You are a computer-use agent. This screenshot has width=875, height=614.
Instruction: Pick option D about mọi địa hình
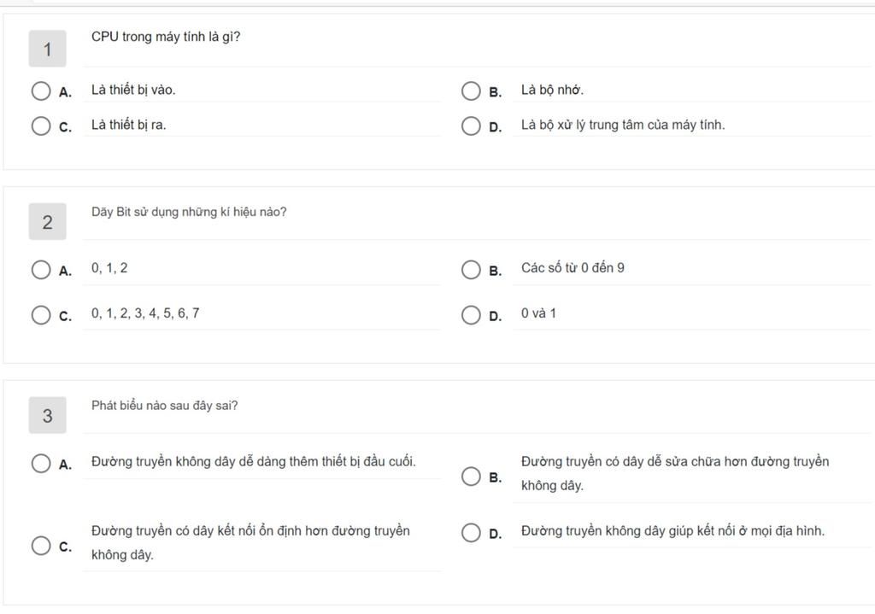(471, 533)
